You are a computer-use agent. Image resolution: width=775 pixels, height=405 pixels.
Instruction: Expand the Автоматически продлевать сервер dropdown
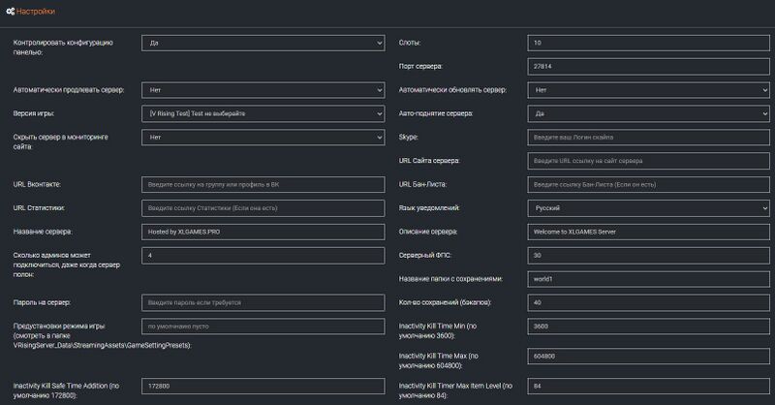tap(263, 90)
